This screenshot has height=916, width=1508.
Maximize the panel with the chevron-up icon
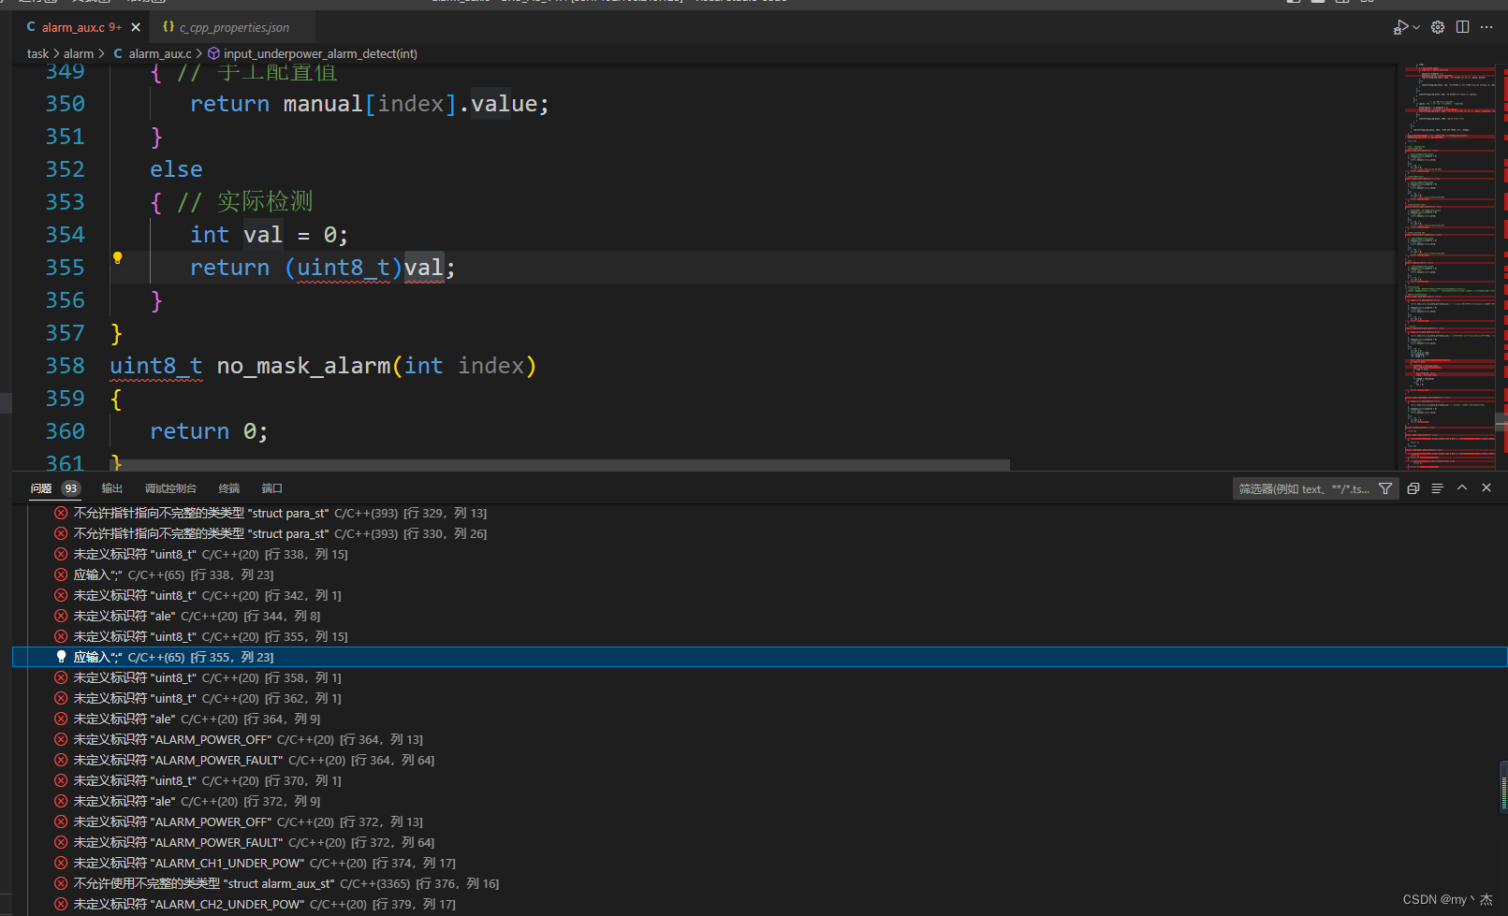[x=1462, y=487]
